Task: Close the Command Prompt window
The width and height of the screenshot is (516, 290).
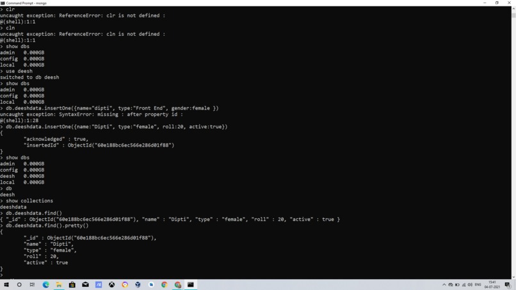Action: [x=509, y=3]
